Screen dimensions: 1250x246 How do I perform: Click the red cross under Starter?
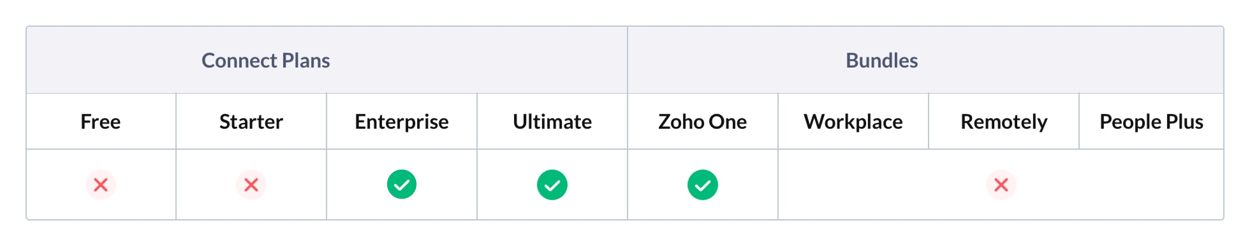pos(251,185)
